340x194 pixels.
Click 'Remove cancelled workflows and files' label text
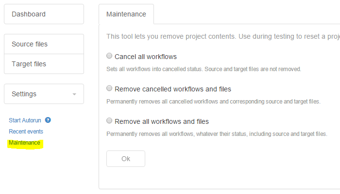tap(173, 89)
